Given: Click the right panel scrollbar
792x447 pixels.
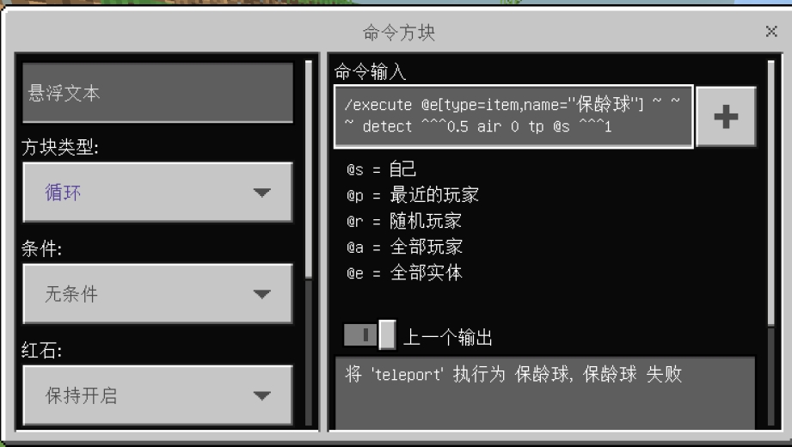Looking at the screenshot, I should pos(771,193).
